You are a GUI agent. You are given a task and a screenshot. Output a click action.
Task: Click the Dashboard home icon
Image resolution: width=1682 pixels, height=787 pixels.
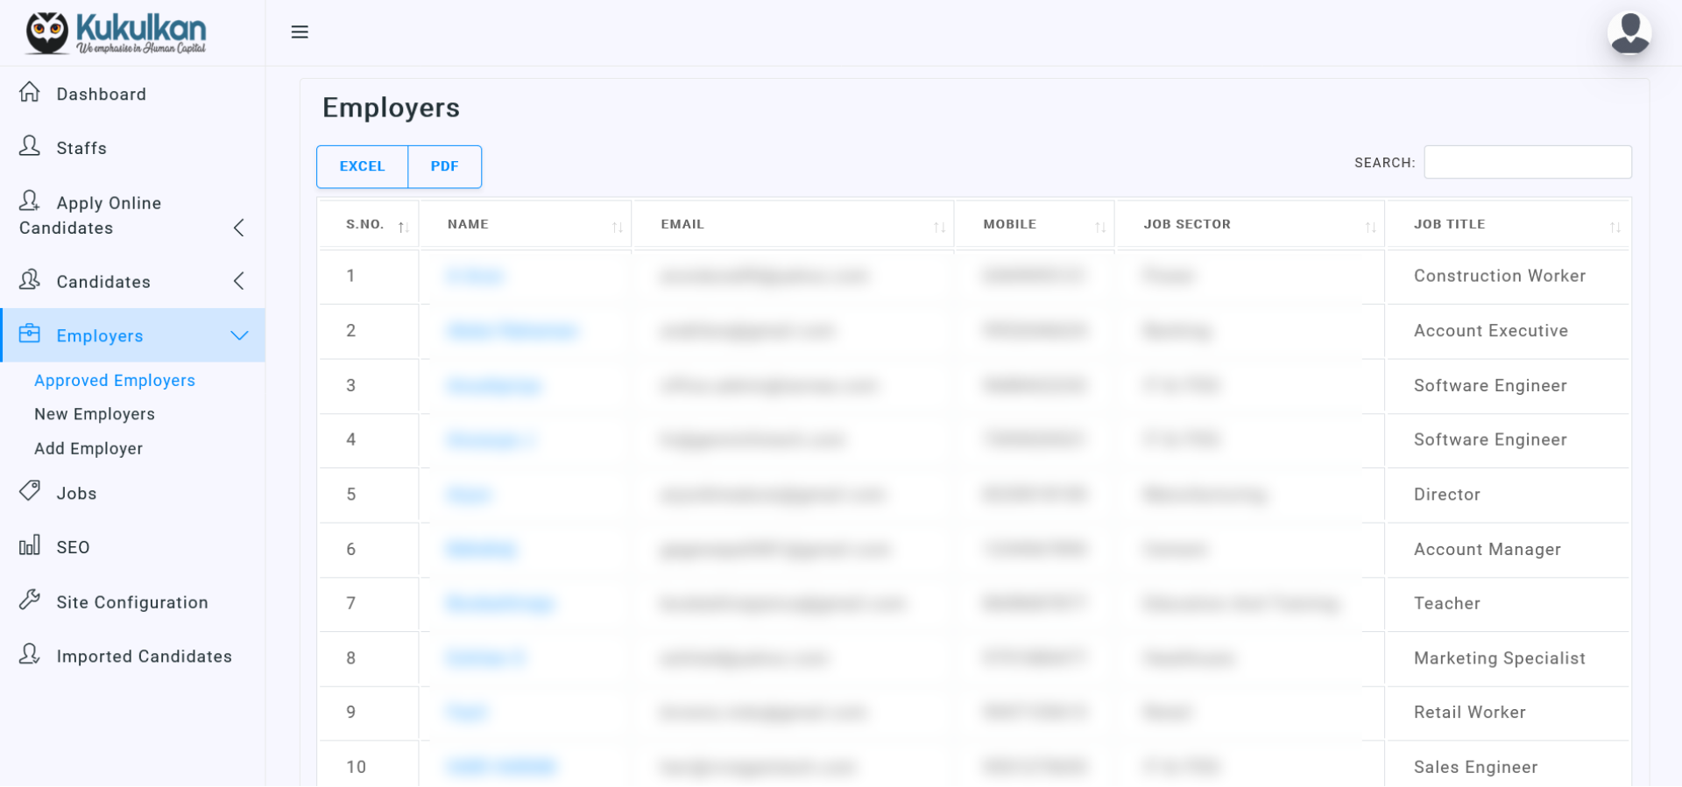(30, 92)
